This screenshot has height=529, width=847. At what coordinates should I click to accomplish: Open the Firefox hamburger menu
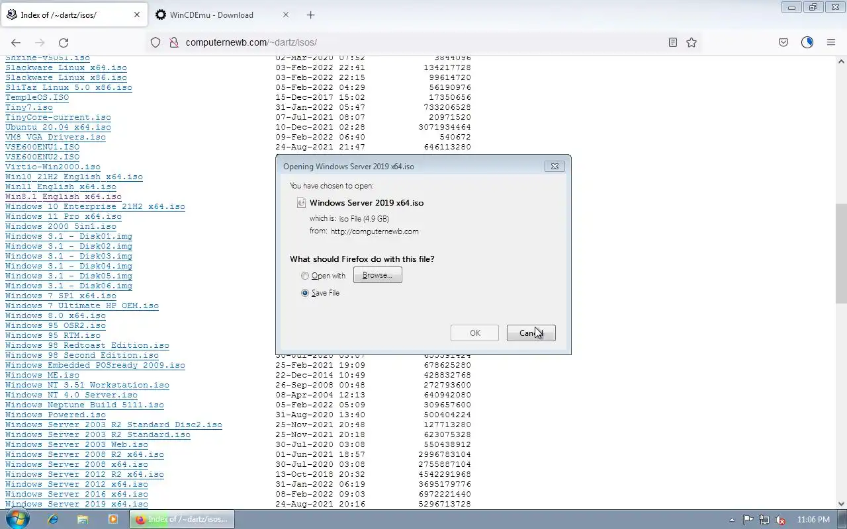[831, 42]
